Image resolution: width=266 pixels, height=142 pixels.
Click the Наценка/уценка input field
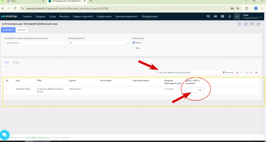(x=99, y=43)
